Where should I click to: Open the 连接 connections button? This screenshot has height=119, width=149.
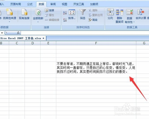point(49,10)
